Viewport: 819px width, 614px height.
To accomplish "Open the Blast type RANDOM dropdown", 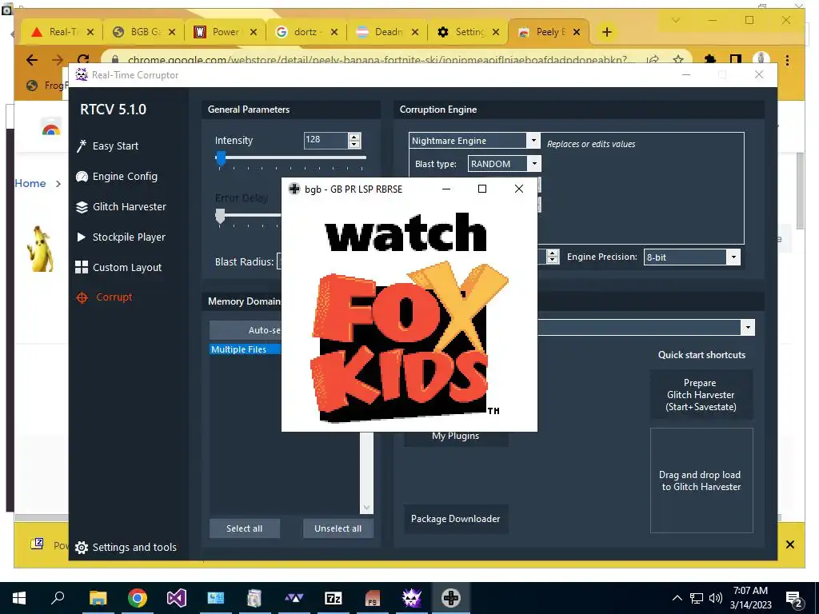I will click(x=533, y=163).
